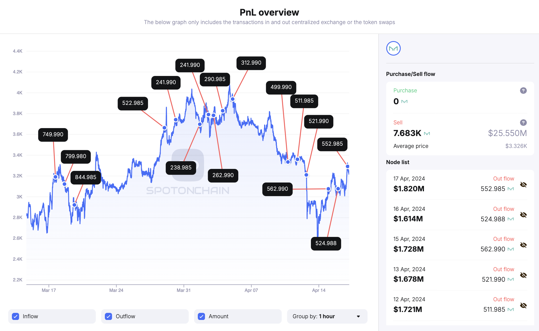Hide the 13 Apr, 2024 outflow node

pos(523,275)
